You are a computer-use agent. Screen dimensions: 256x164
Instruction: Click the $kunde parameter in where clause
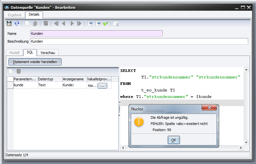click(x=204, y=97)
